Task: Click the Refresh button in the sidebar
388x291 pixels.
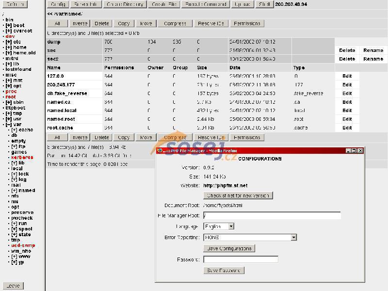Action: tap(15, 4)
